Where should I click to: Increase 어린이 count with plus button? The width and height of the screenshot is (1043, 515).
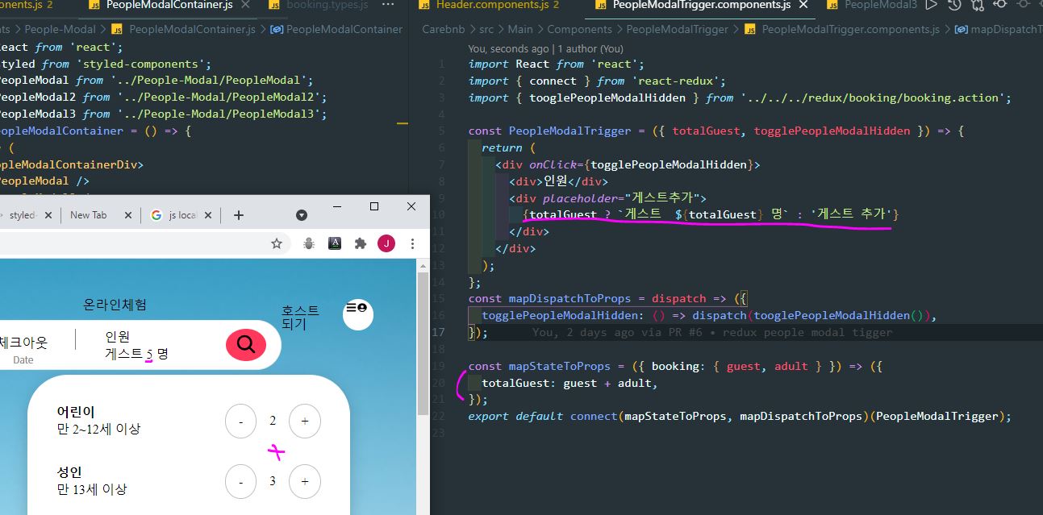(x=304, y=421)
